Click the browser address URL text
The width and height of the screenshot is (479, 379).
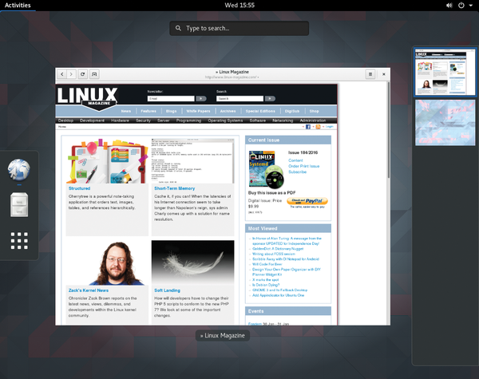[x=232, y=77]
